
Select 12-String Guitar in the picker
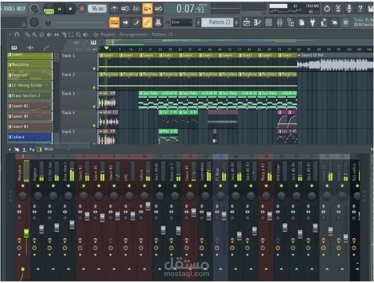pyautogui.click(x=30, y=85)
